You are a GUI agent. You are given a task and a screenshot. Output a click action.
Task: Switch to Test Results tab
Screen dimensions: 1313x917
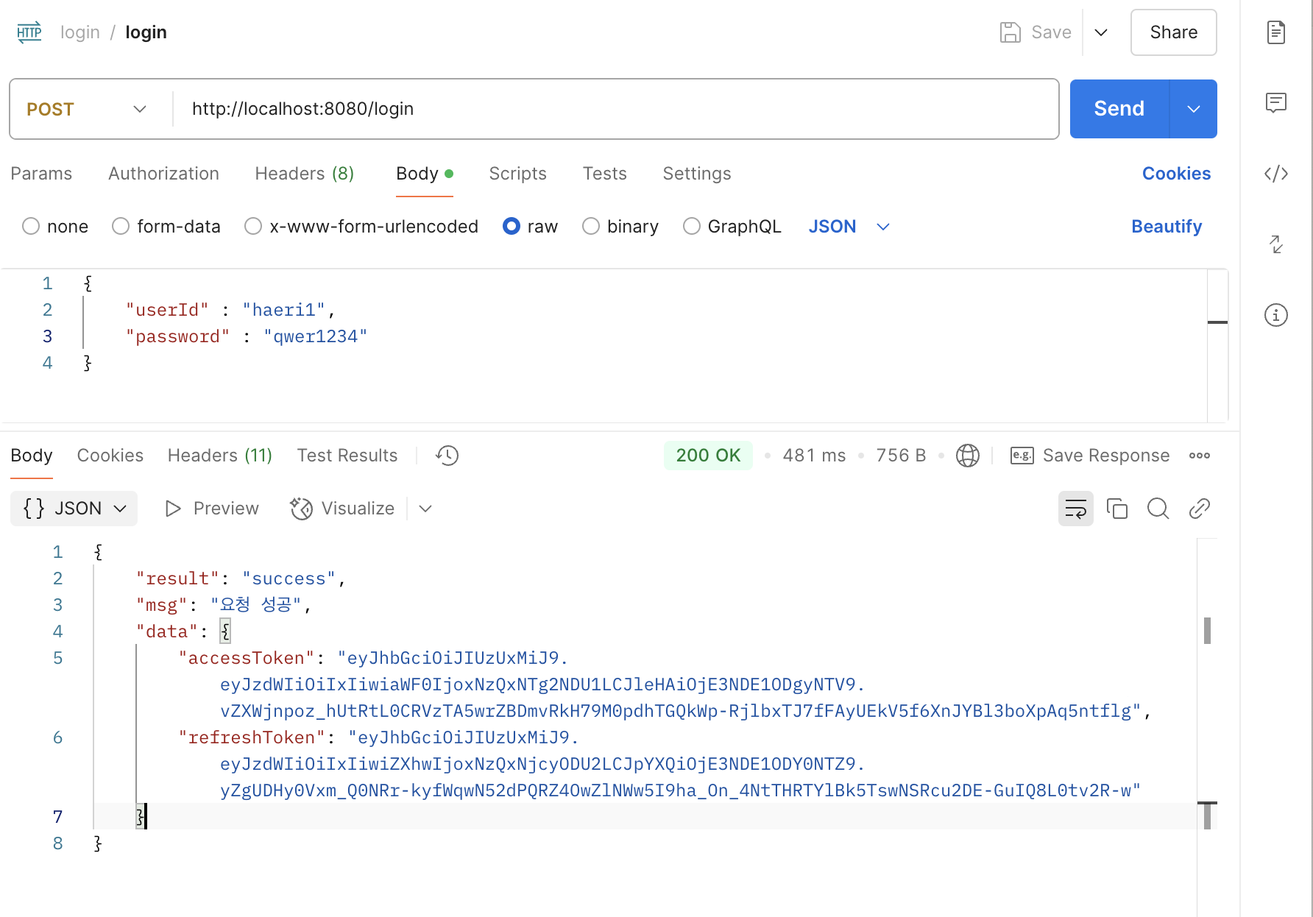pyautogui.click(x=347, y=456)
